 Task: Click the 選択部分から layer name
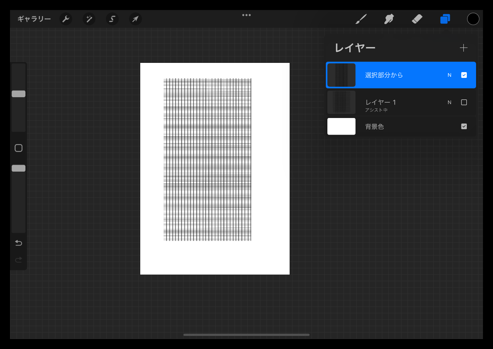click(x=384, y=75)
